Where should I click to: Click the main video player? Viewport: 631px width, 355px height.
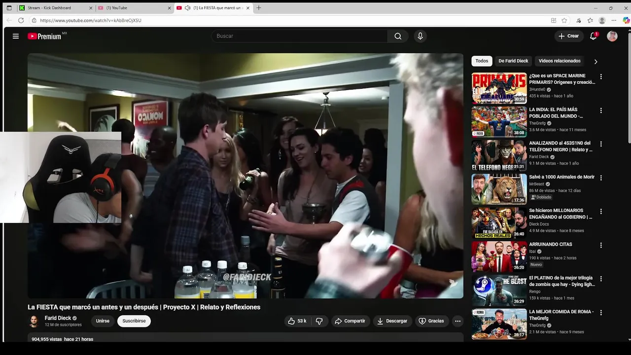tap(245, 176)
